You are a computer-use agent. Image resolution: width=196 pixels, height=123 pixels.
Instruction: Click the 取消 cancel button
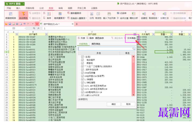(x=128, y=104)
